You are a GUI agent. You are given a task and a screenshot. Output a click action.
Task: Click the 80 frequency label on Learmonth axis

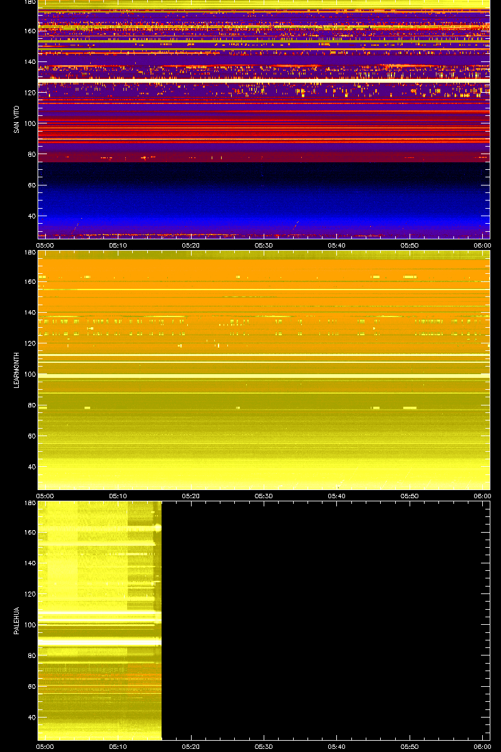[x=31, y=405]
